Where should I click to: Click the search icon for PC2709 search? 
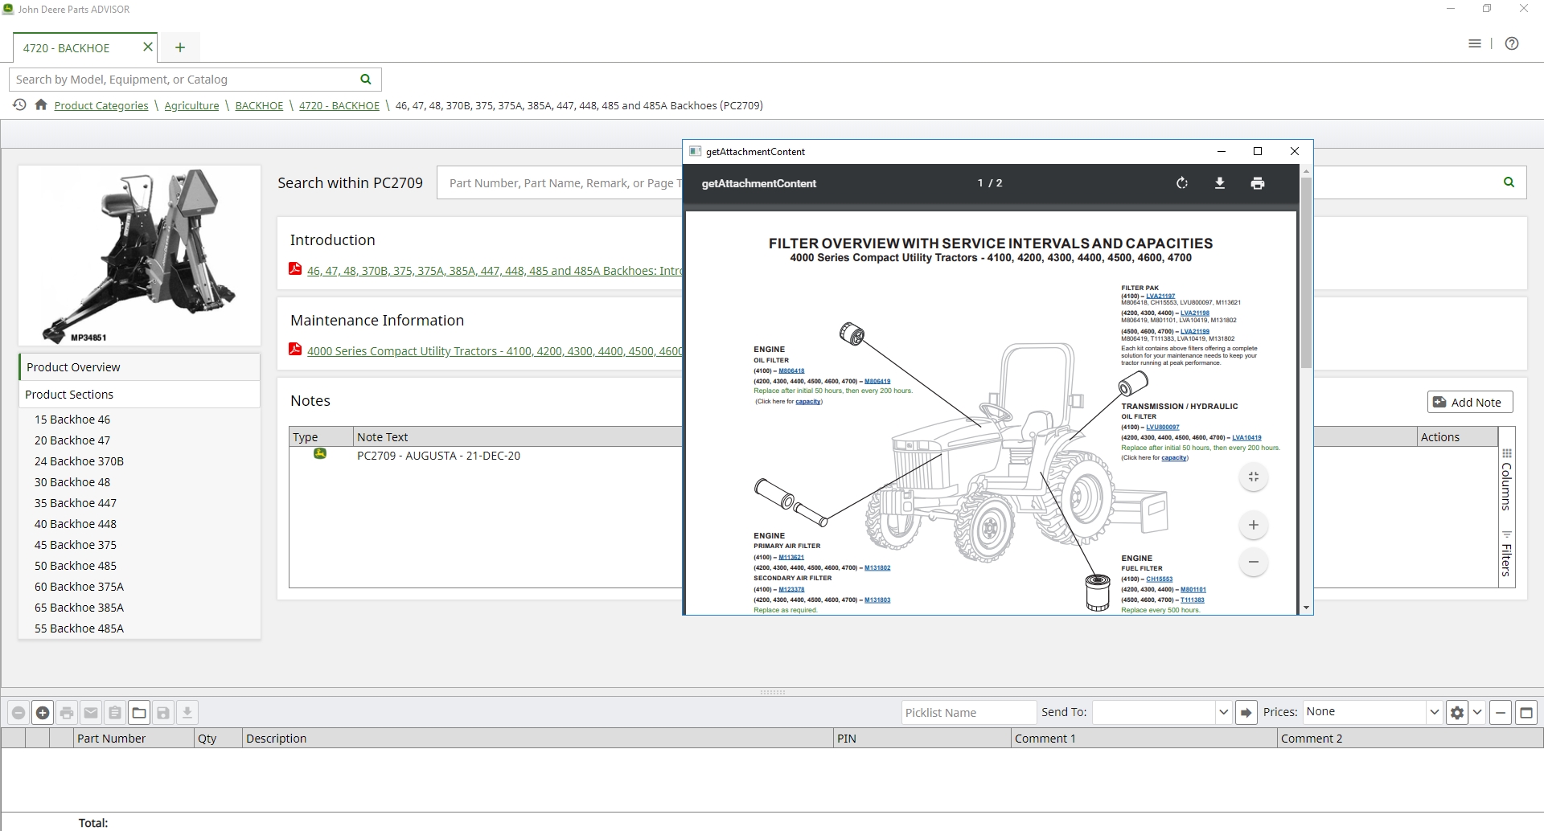[x=1509, y=182]
